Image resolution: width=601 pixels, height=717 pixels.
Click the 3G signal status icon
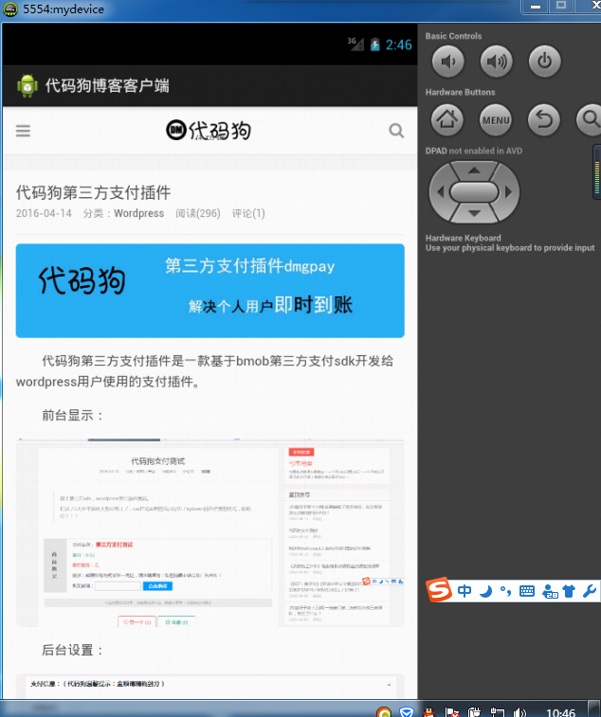point(355,44)
